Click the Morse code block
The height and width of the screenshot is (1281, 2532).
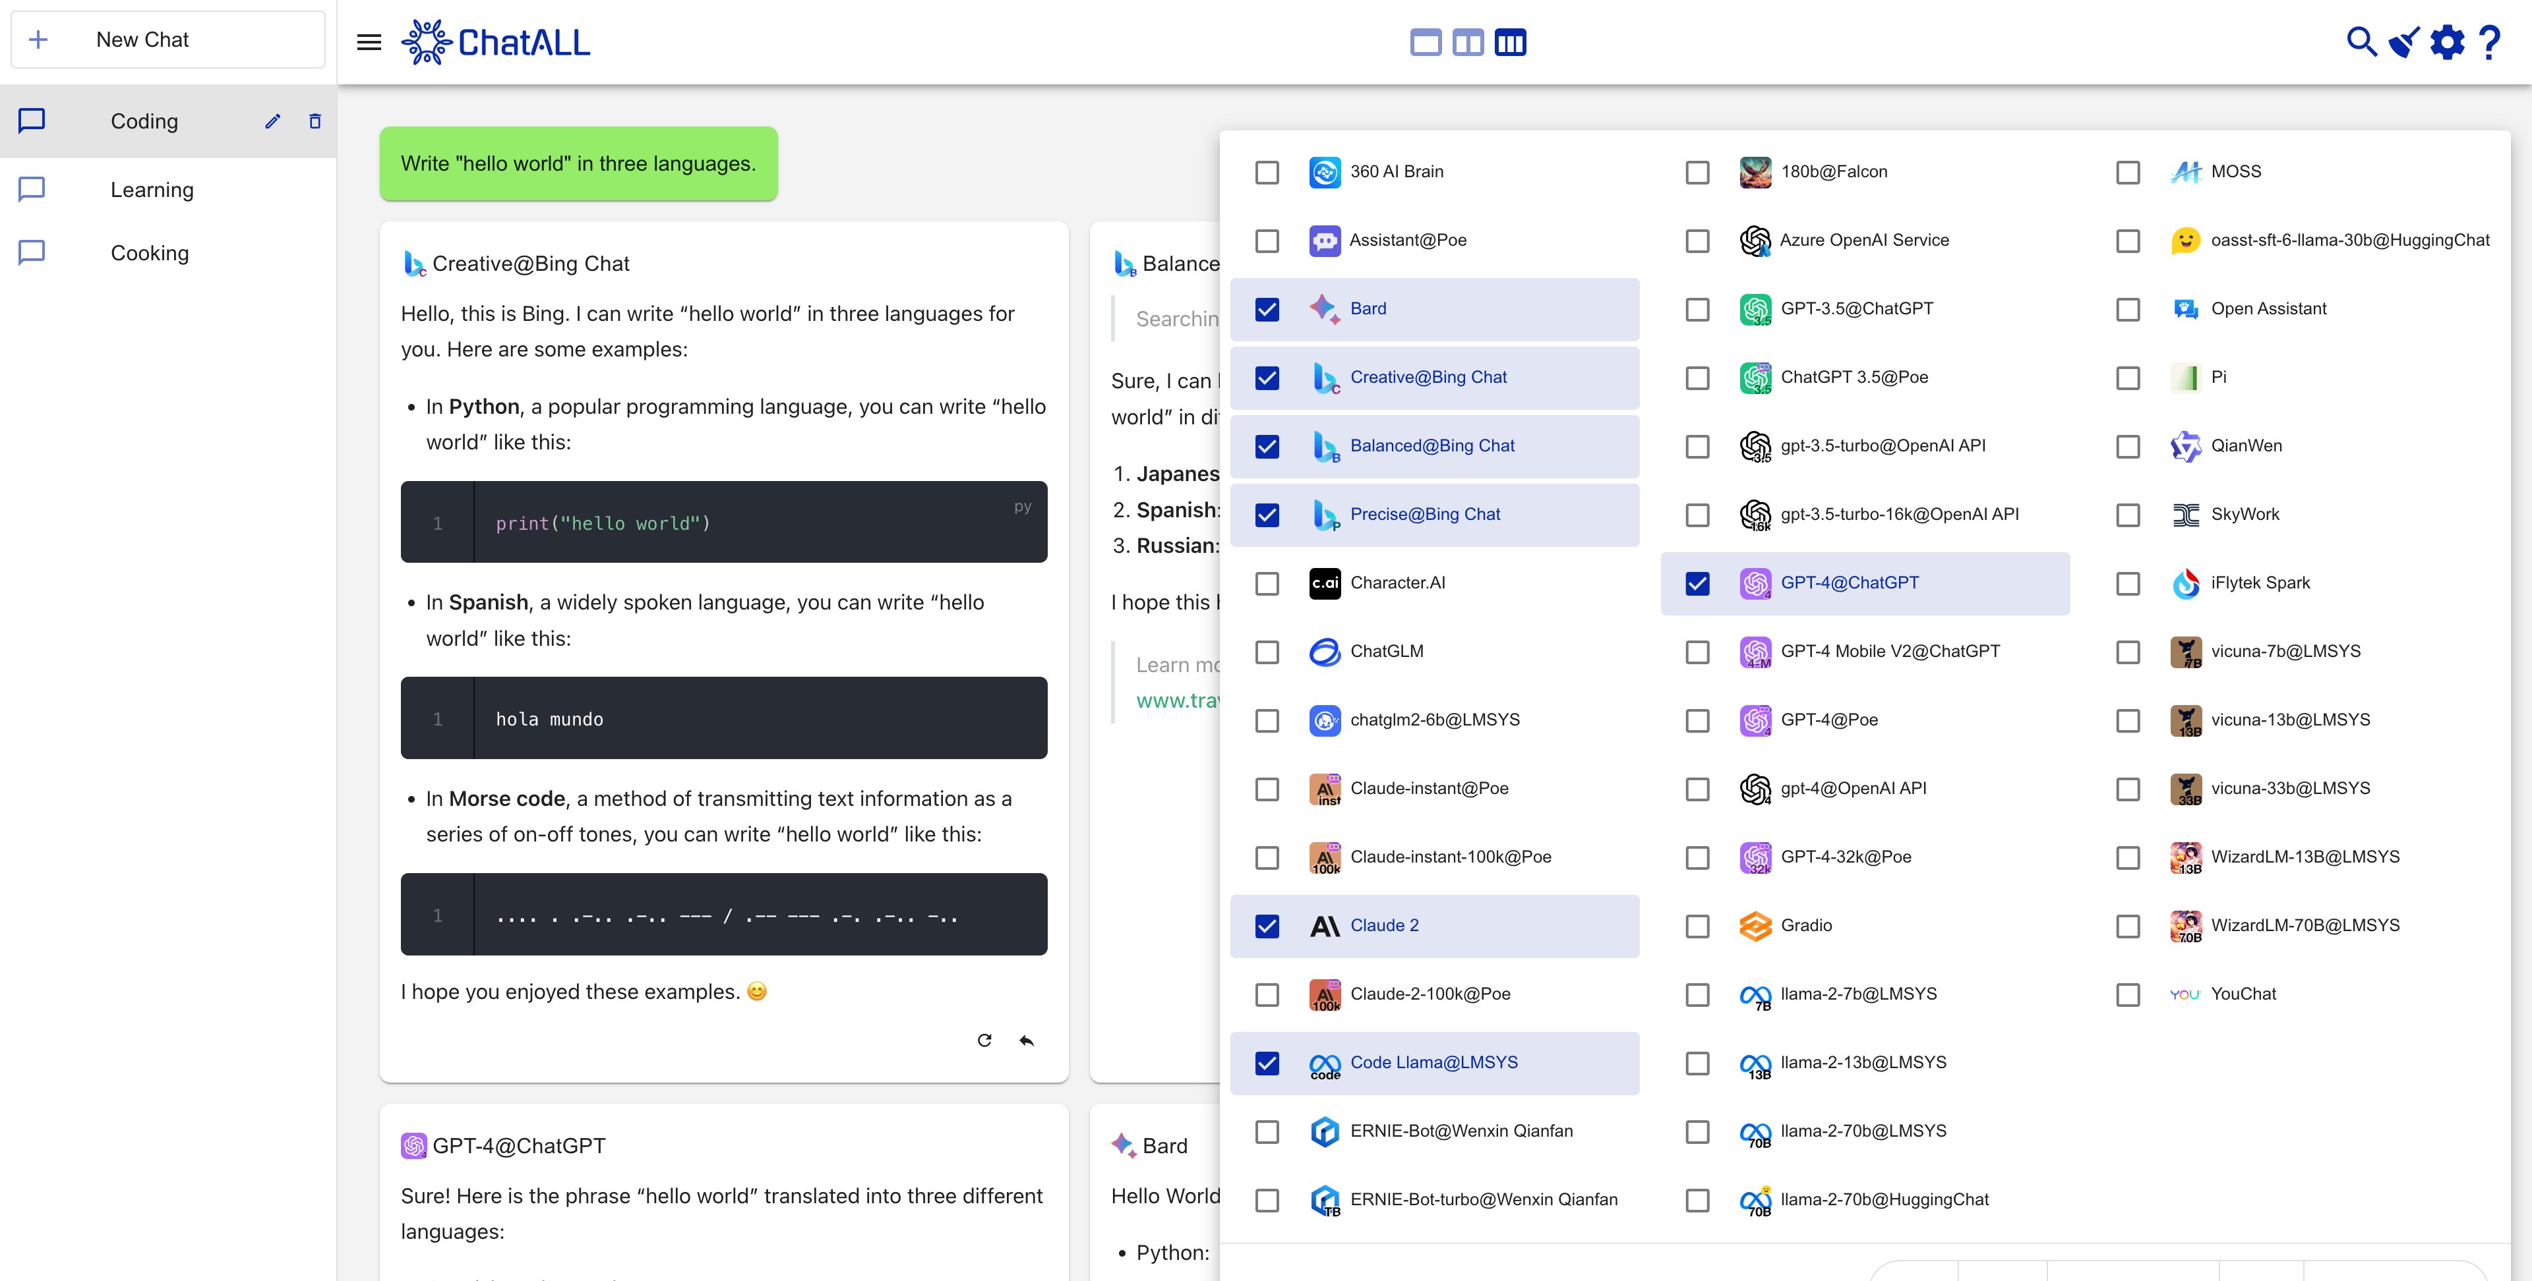click(723, 915)
